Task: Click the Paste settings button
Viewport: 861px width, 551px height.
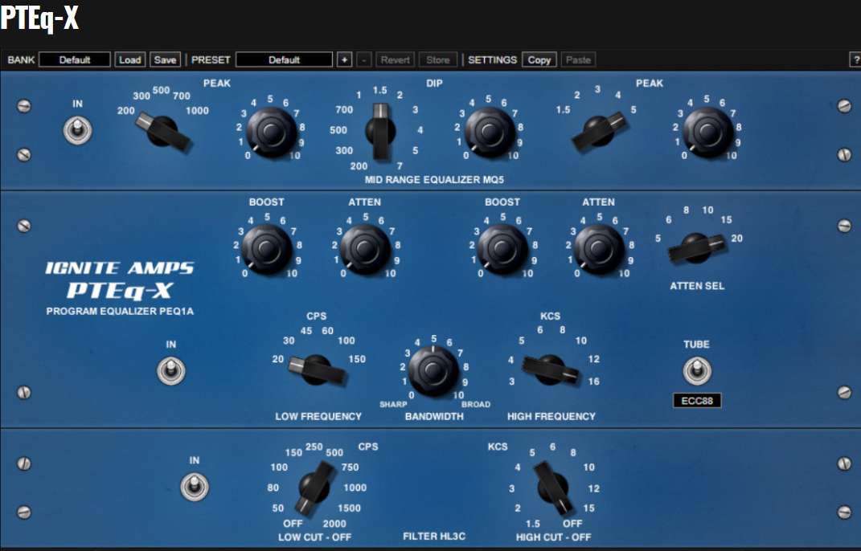Action: point(578,59)
